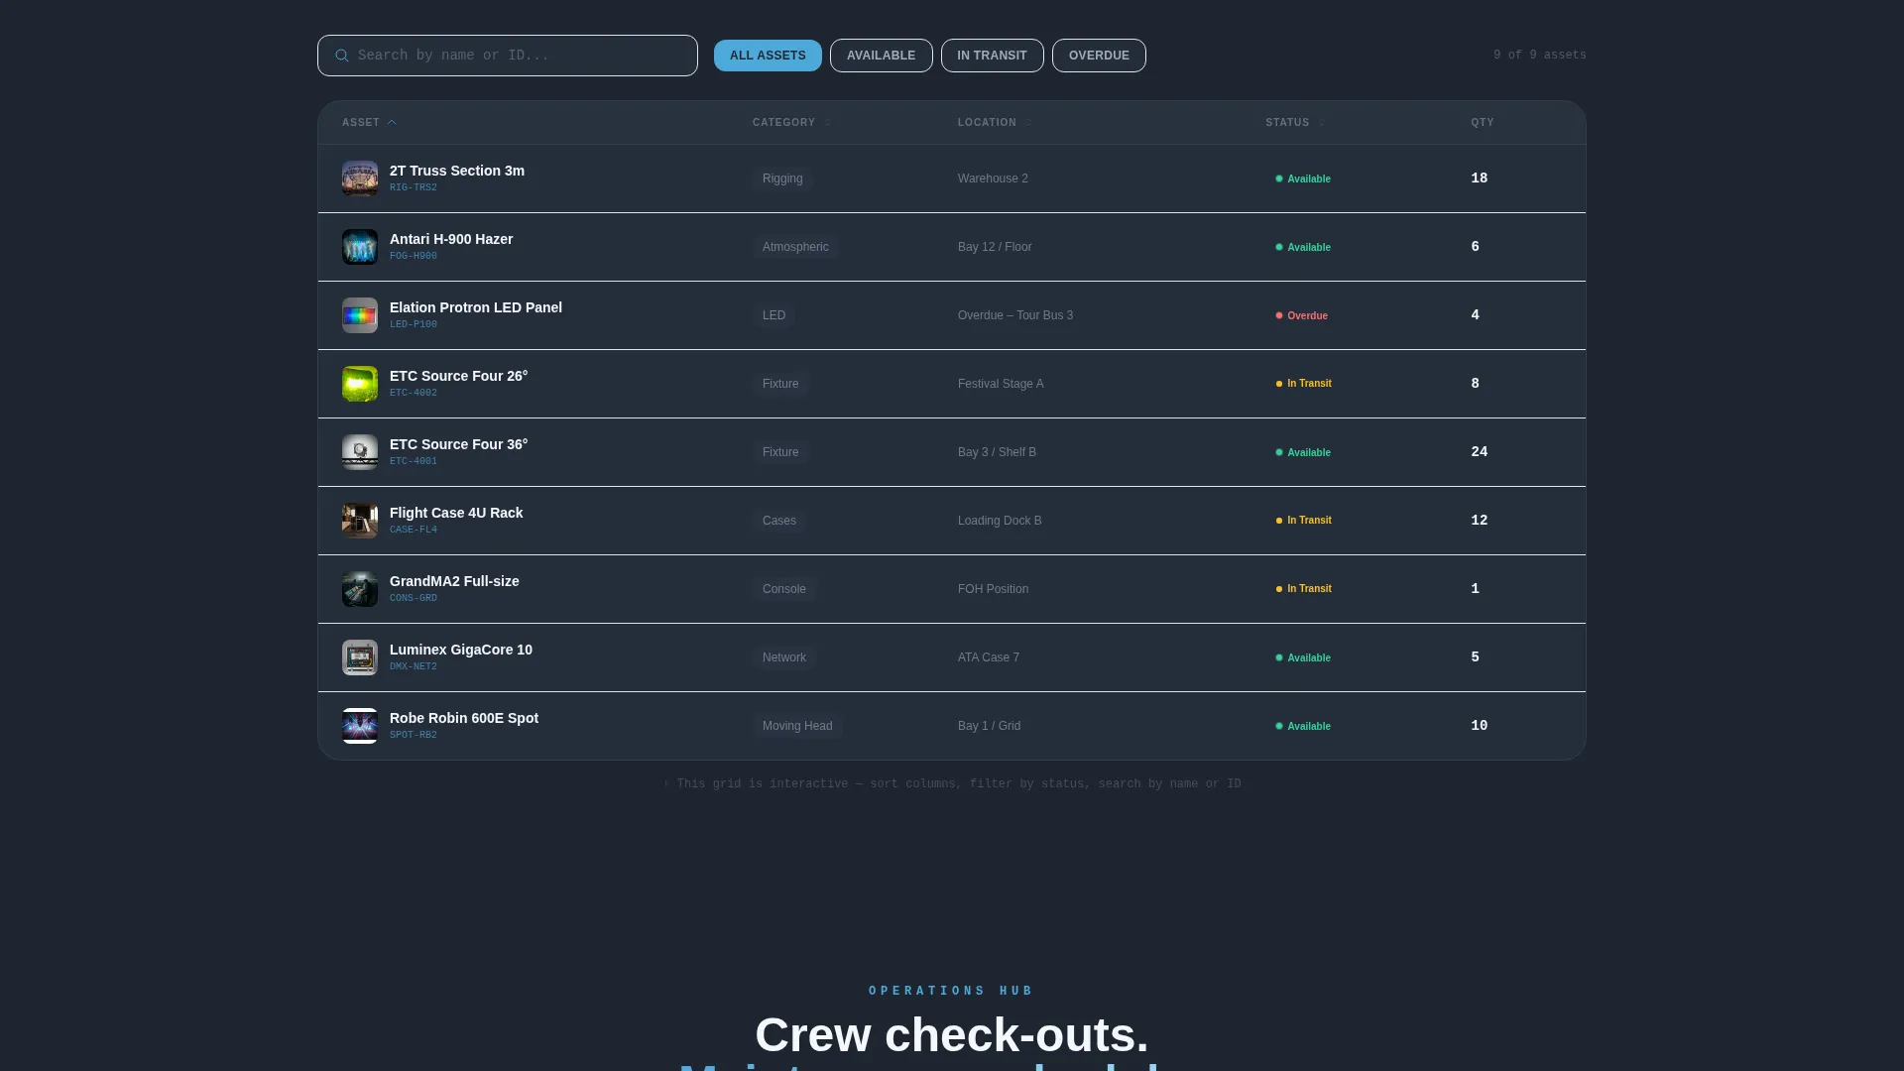The image size is (1904, 1071).
Task: Select the Flight Case 4U Rack name
Action: click(x=456, y=513)
